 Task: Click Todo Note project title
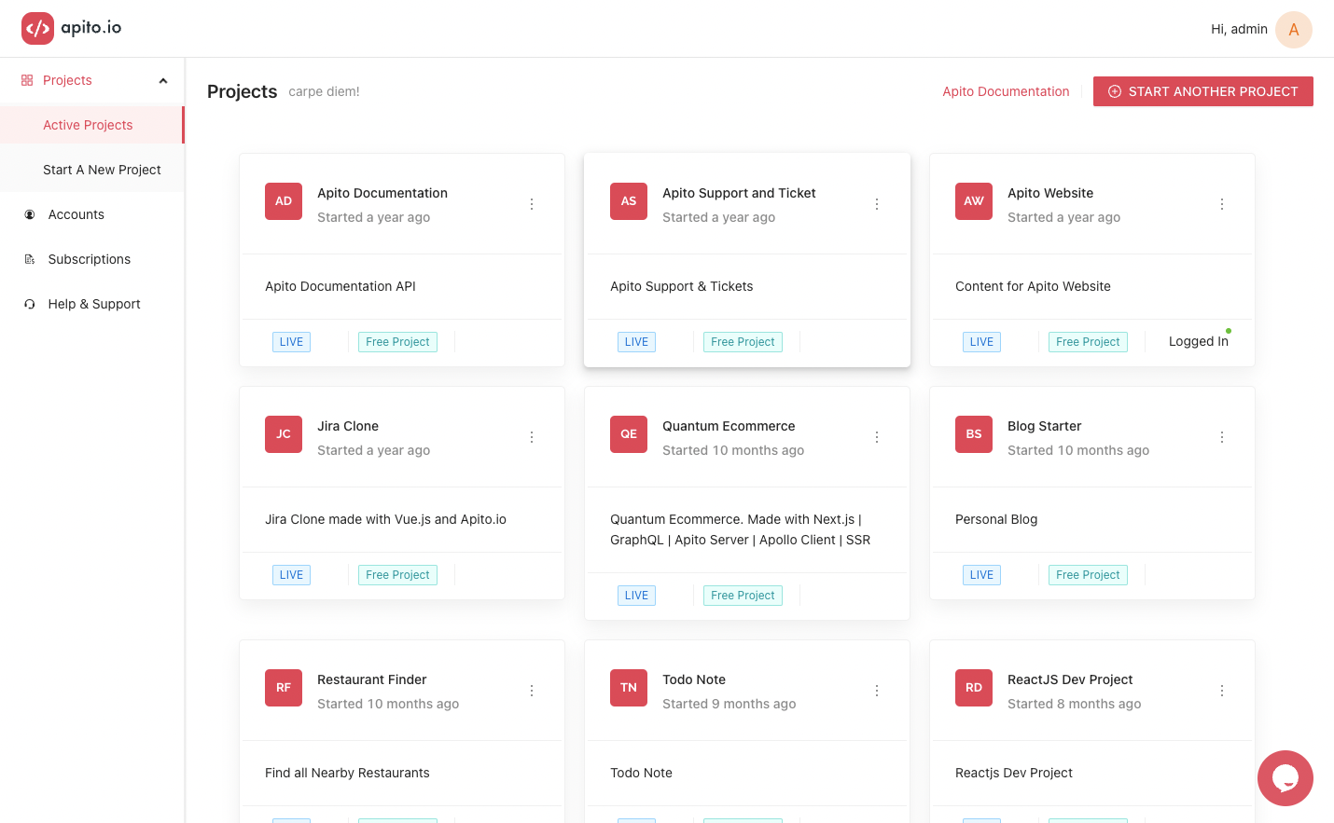694,679
